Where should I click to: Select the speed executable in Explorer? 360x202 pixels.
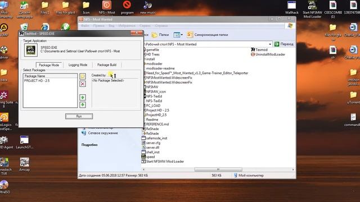tap(148, 157)
